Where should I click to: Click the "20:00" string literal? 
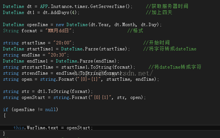pyautogui.click(x=62, y=43)
